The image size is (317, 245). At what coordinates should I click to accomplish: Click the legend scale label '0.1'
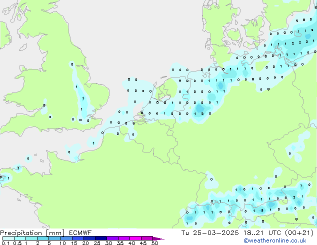pos(5,243)
